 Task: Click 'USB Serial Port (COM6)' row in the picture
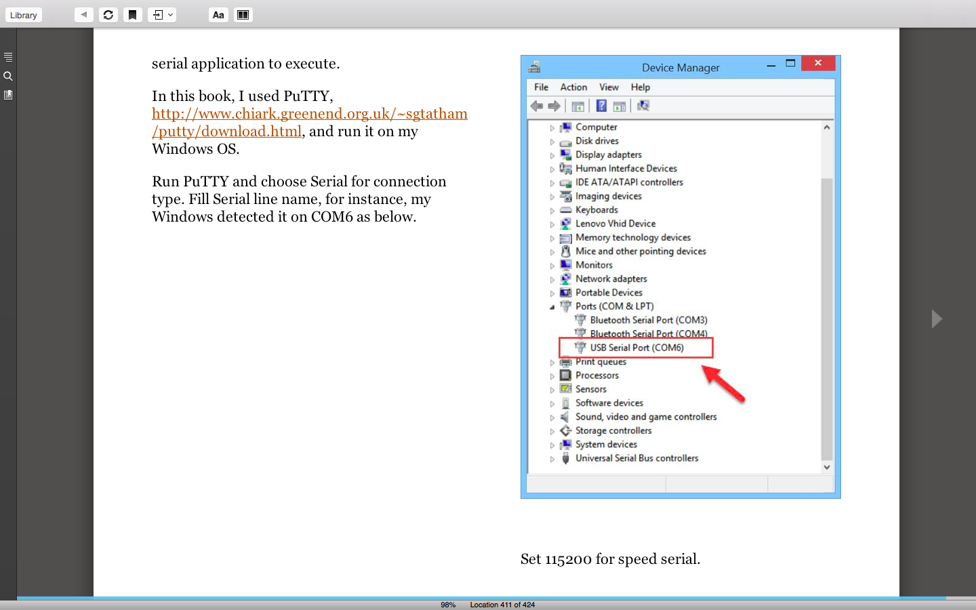pyautogui.click(x=636, y=348)
